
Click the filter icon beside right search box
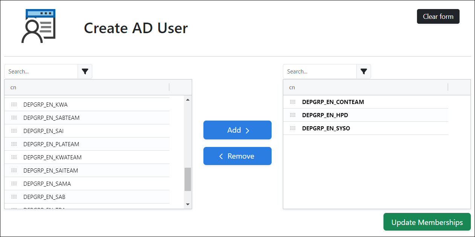(x=364, y=72)
